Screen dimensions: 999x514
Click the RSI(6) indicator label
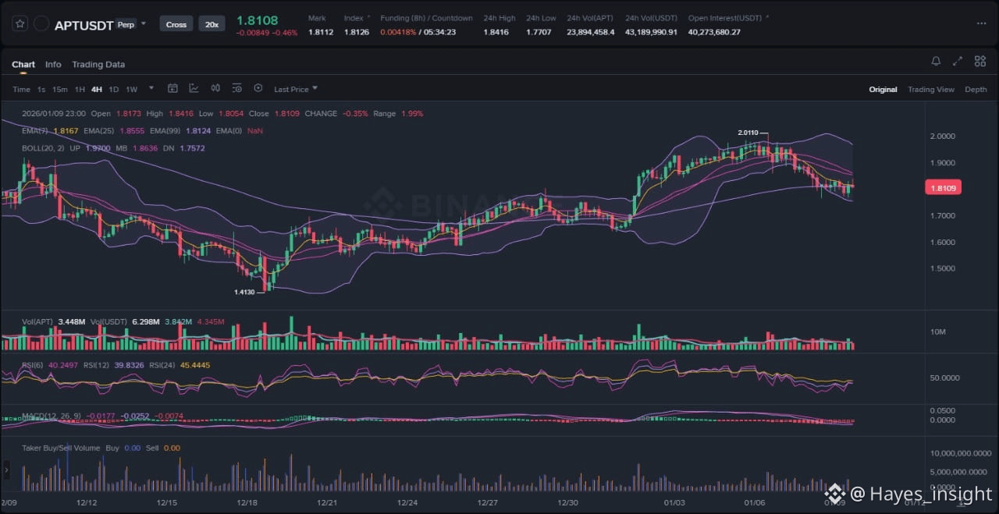coord(32,365)
